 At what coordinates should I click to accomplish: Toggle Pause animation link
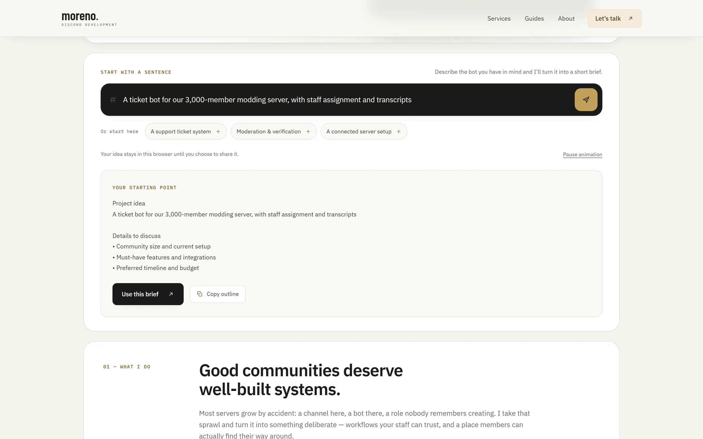point(582,155)
